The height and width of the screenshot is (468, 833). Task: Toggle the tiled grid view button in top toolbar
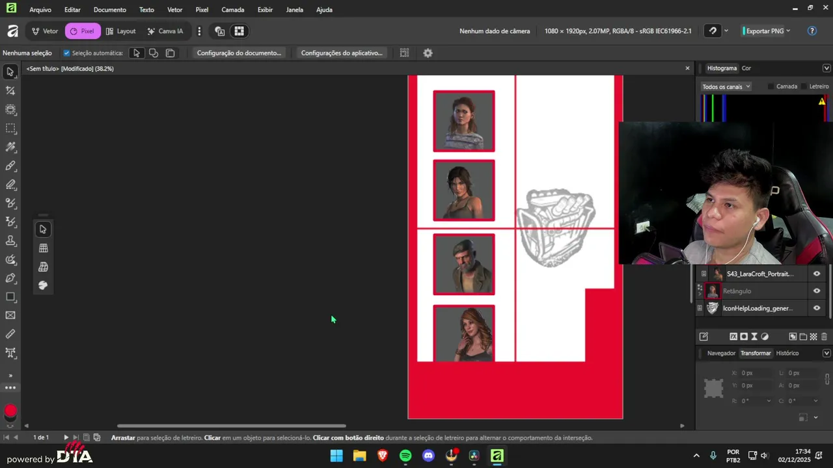239,31
